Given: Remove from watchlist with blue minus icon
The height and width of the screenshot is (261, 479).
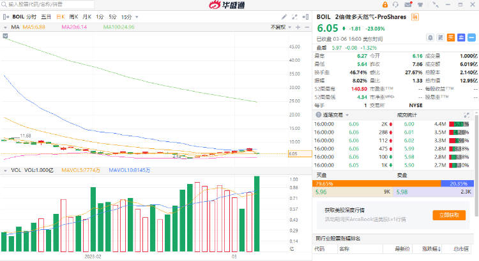Looking at the screenshot, I should pos(472,38).
